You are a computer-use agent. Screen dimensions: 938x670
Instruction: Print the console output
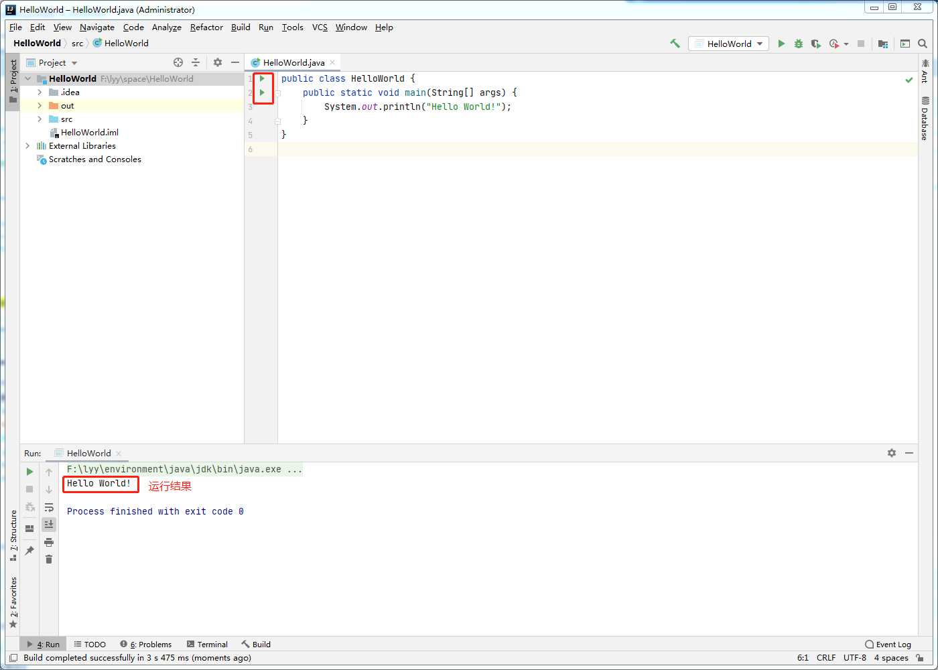(49, 542)
